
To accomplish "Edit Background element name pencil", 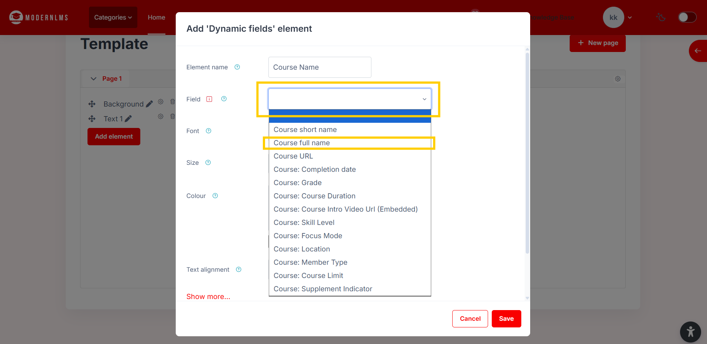I will (149, 104).
